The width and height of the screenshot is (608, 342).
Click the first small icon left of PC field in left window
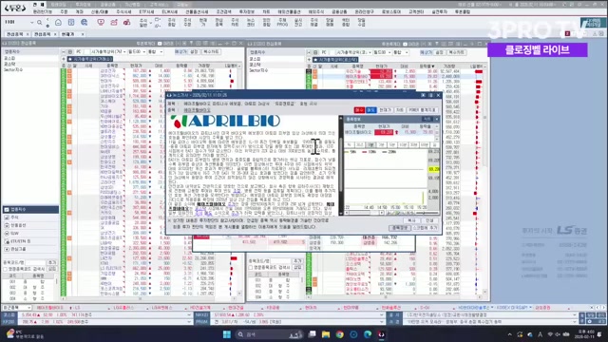click(x=64, y=51)
